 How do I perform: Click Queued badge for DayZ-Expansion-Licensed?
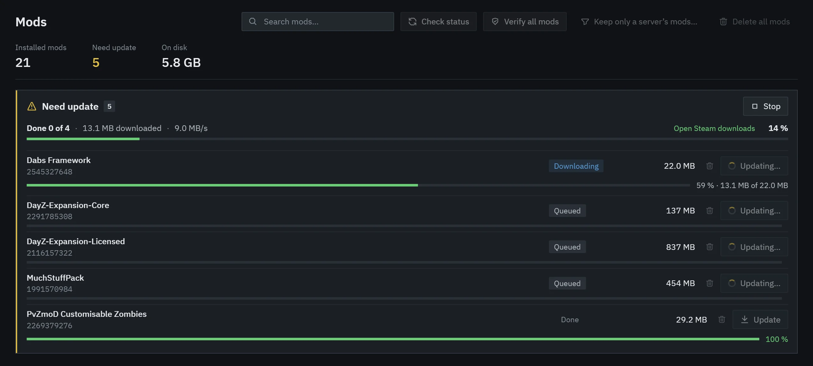click(567, 247)
